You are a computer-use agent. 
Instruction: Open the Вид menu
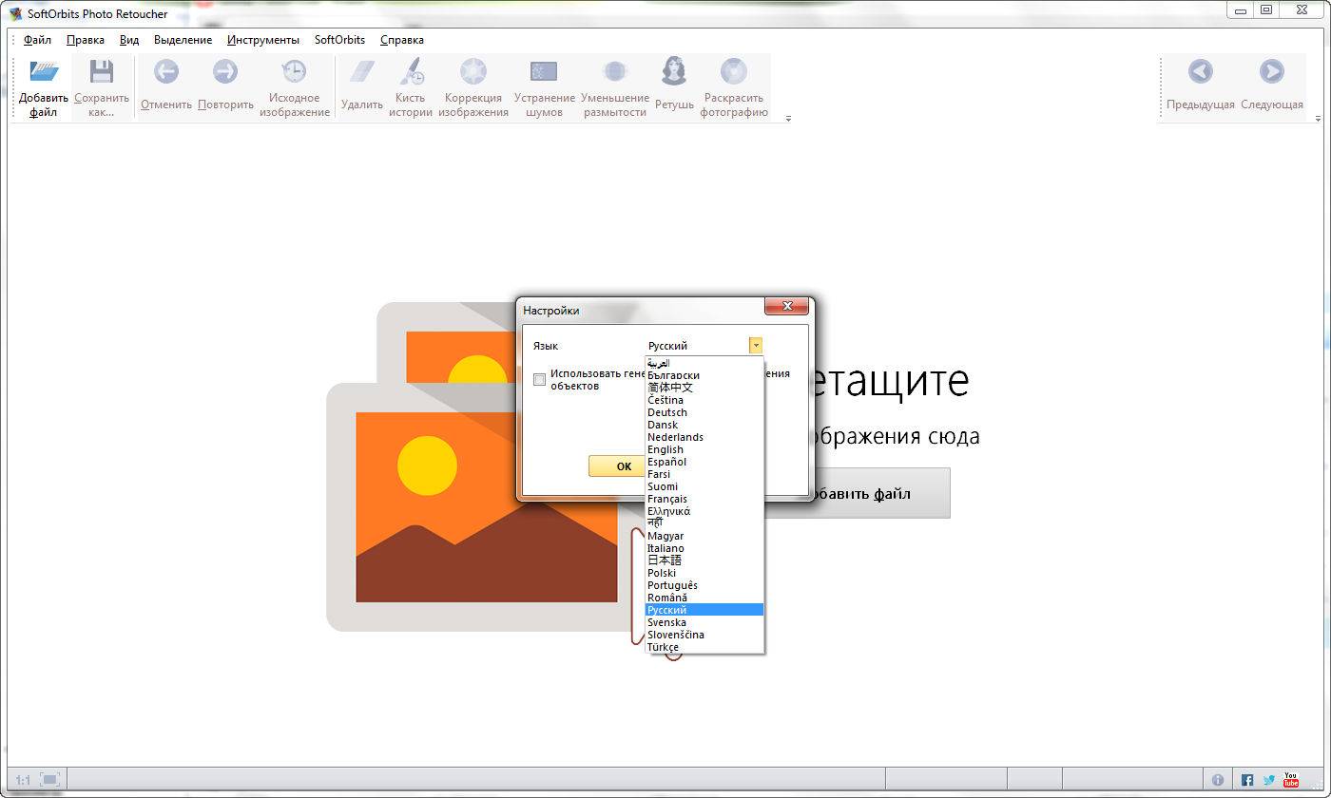[x=129, y=40]
